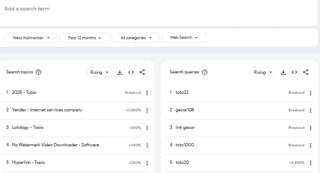Screen dimensions: 320x173
Task: Open the All categories dropdown
Action: 136,38
